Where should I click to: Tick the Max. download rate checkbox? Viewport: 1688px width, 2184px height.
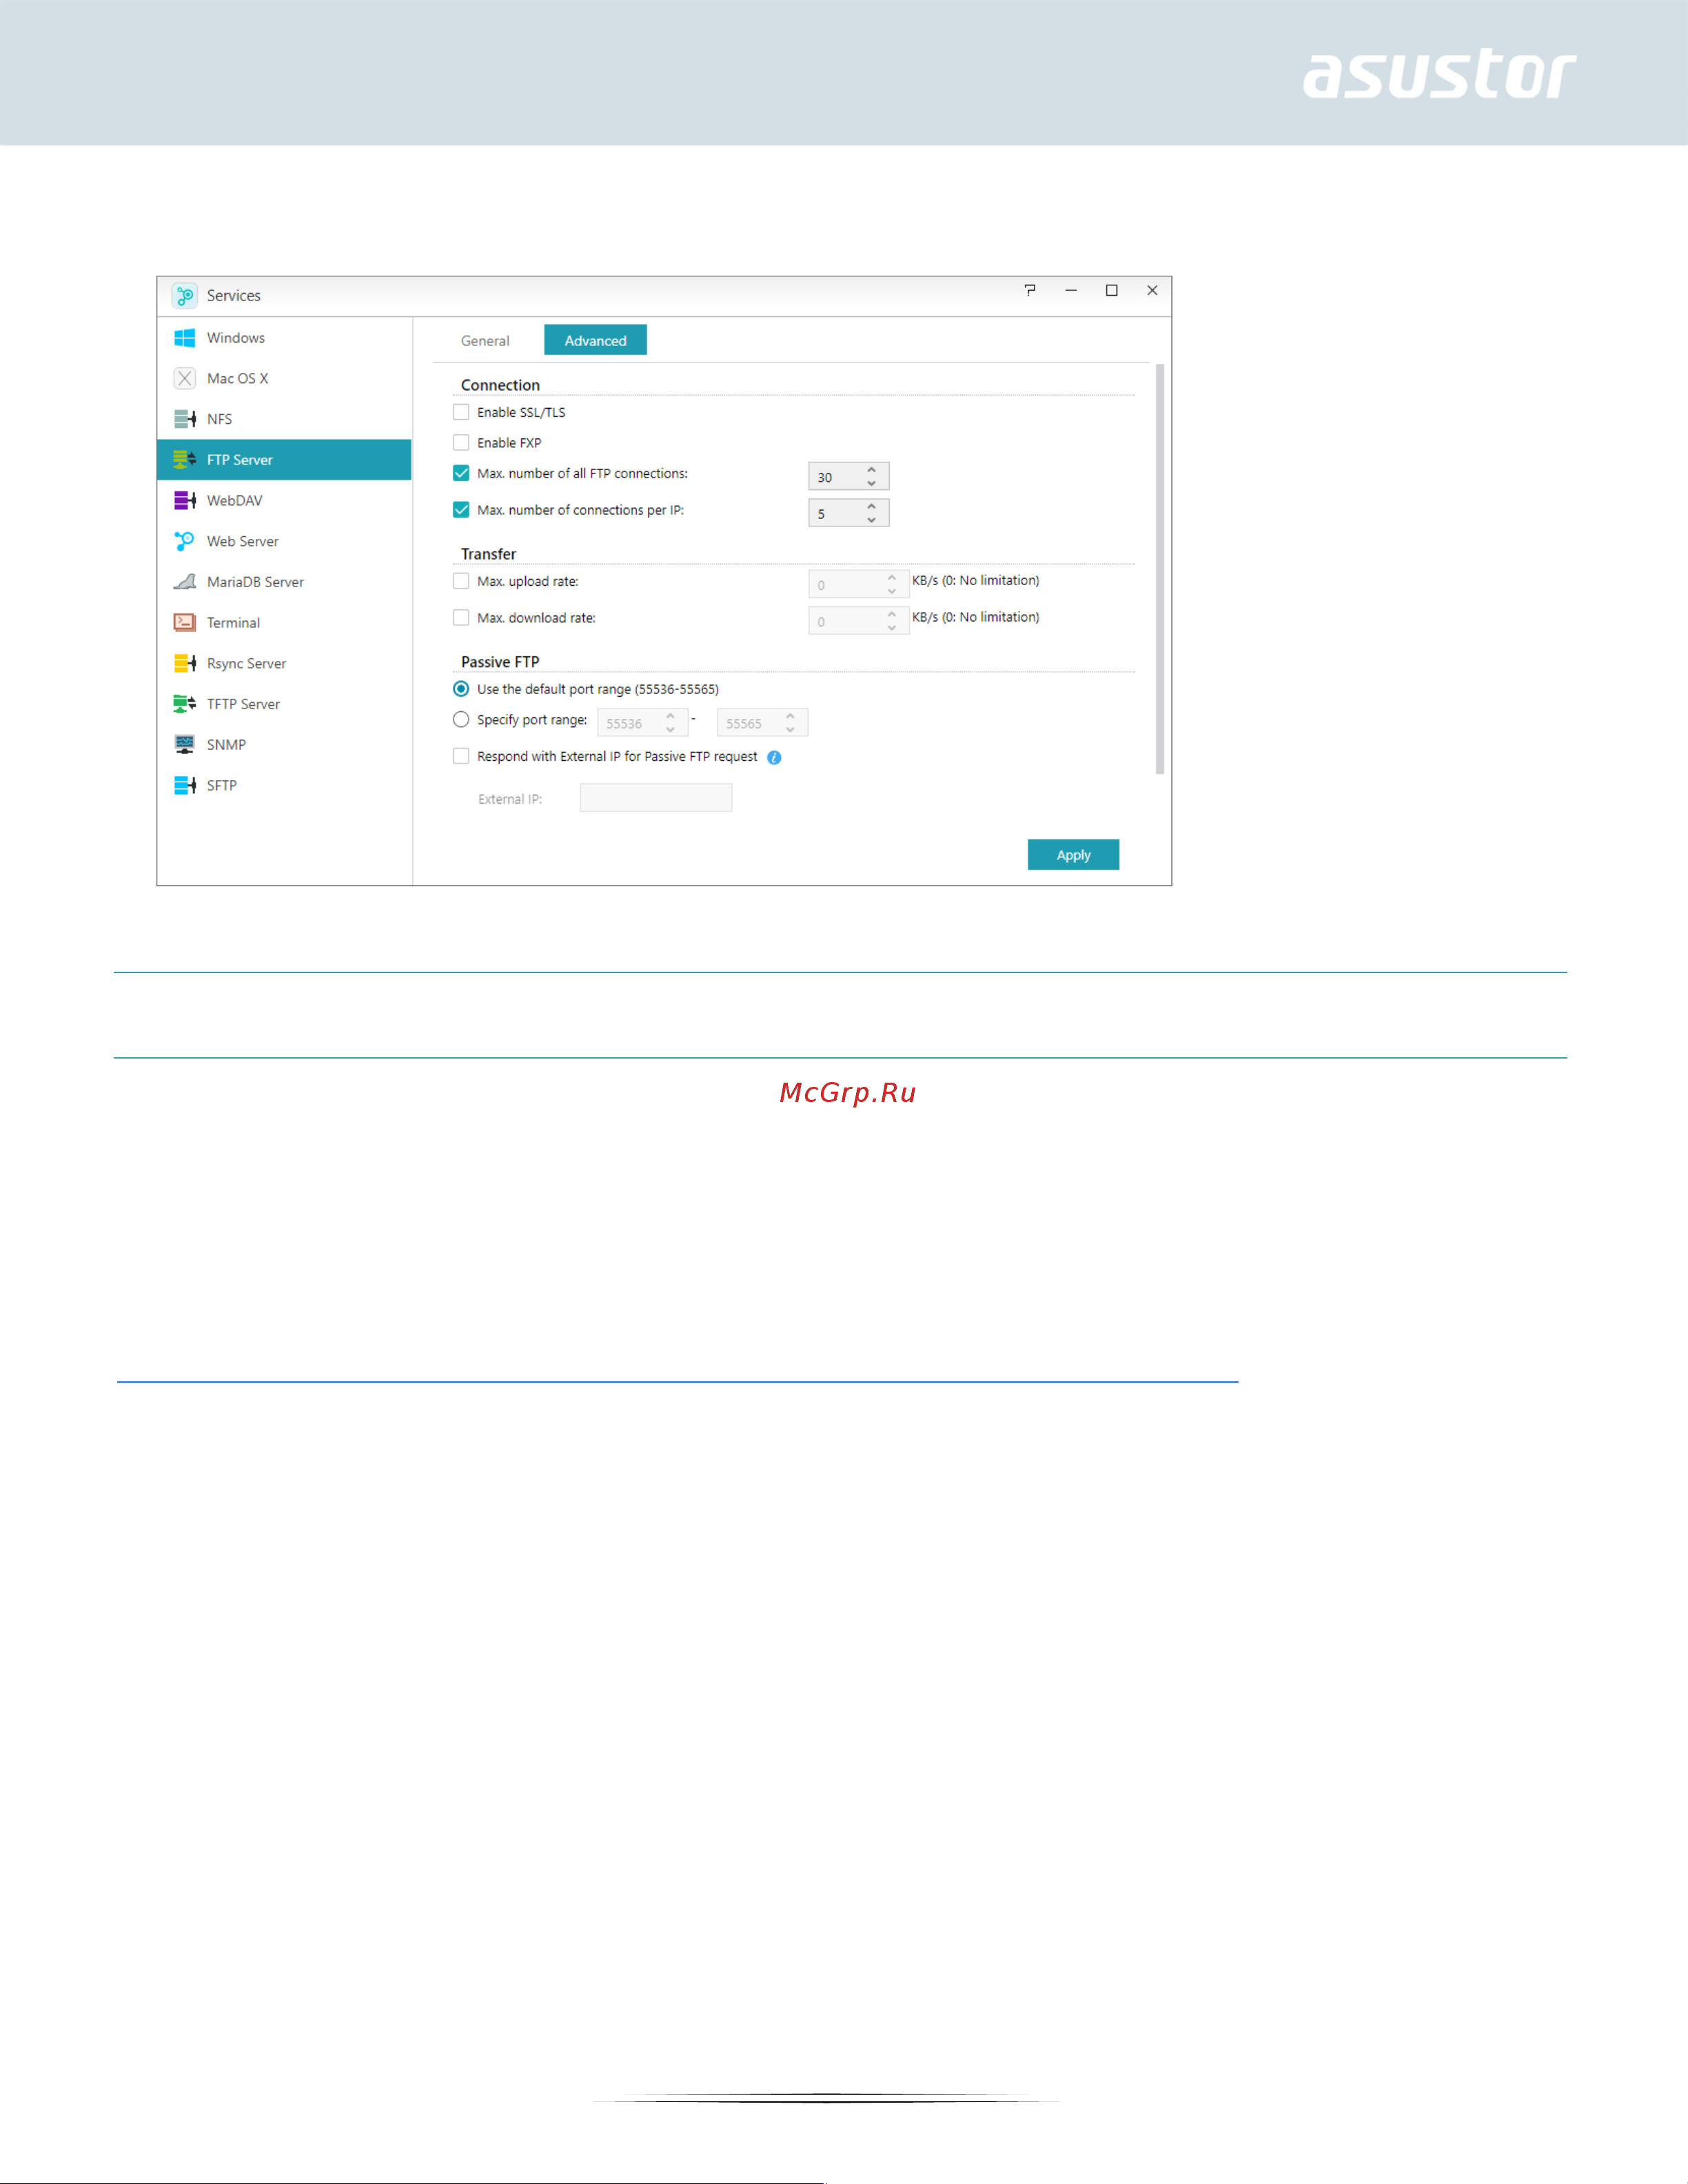(x=461, y=618)
